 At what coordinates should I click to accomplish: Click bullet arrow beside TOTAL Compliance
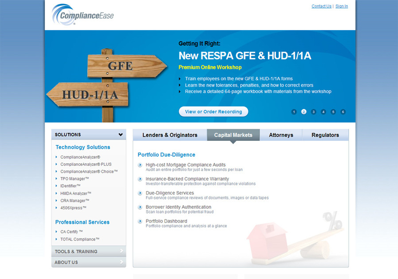[56, 239]
